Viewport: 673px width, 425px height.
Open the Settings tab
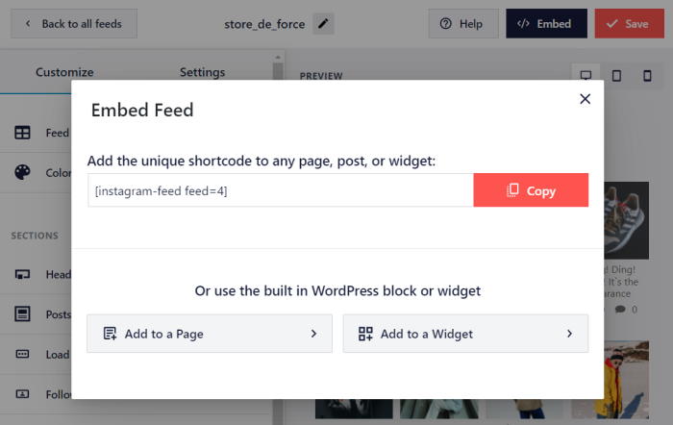[202, 72]
